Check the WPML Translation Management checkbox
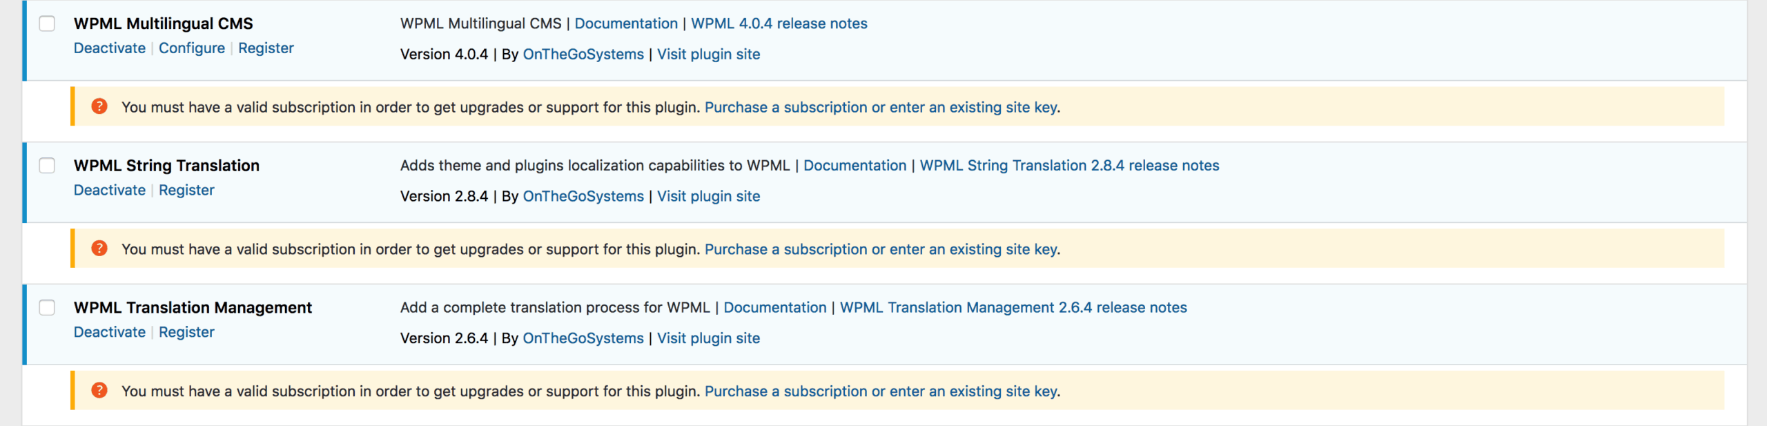 [x=47, y=307]
